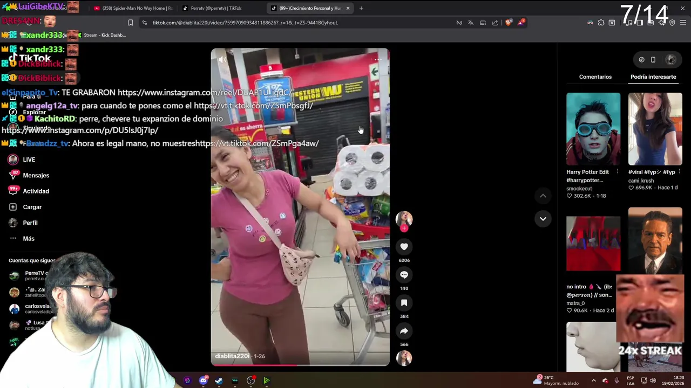Open the cami_krush video thumbnail
The height and width of the screenshot is (388, 691).
[655, 129]
